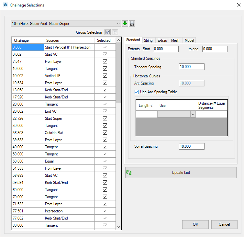Click the Length < column header
The width and height of the screenshot is (244, 237).
click(x=146, y=106)
